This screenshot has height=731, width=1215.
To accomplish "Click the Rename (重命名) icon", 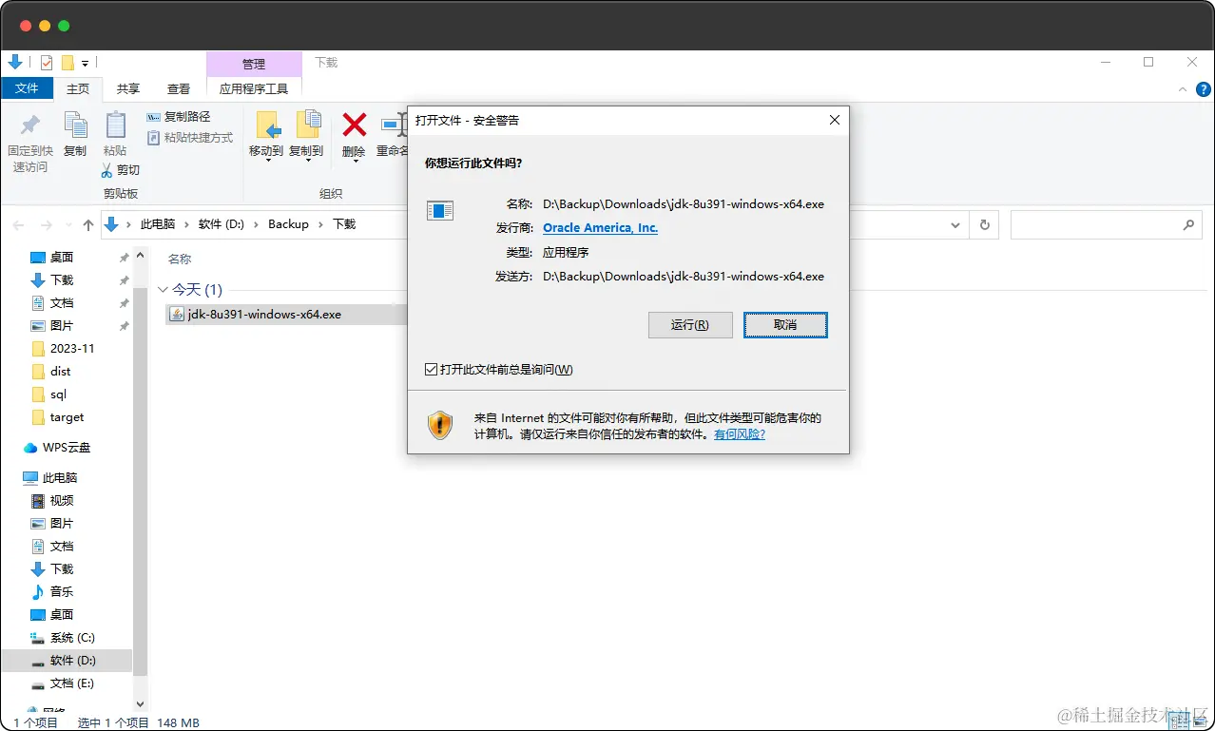I will [x=393, y=125].
